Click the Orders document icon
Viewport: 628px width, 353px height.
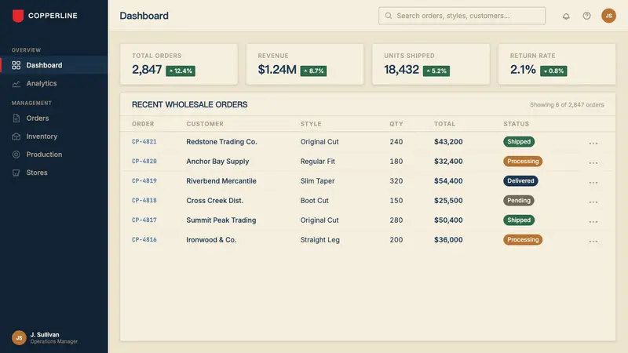(16, 118)
